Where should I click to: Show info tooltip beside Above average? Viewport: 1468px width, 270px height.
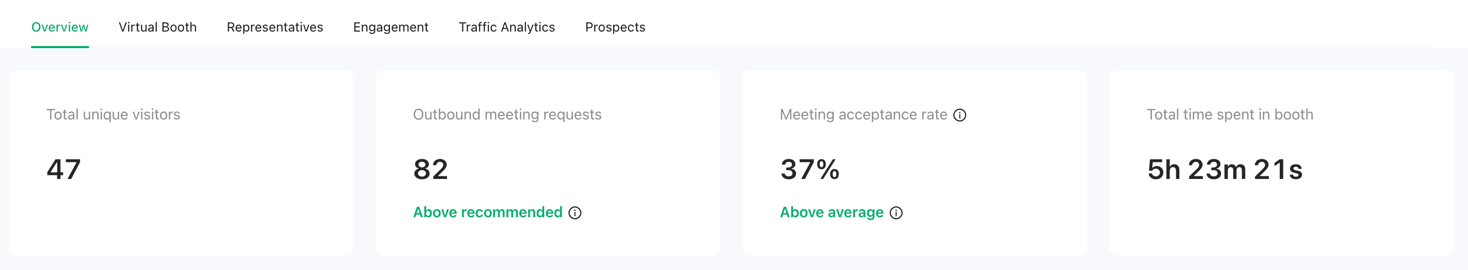(896, 213)
